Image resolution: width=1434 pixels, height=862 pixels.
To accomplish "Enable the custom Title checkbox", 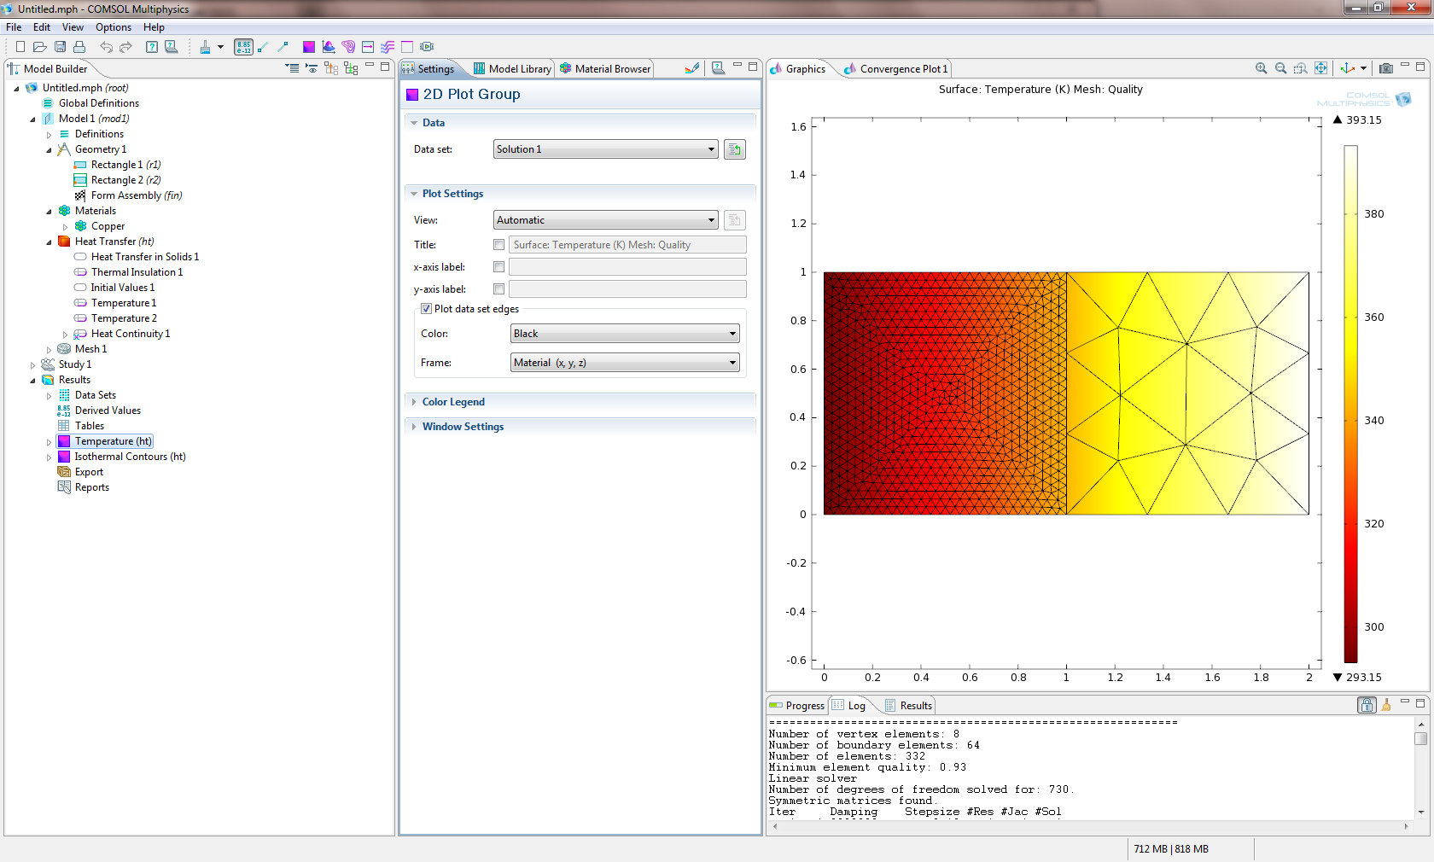I will point(499,245).
